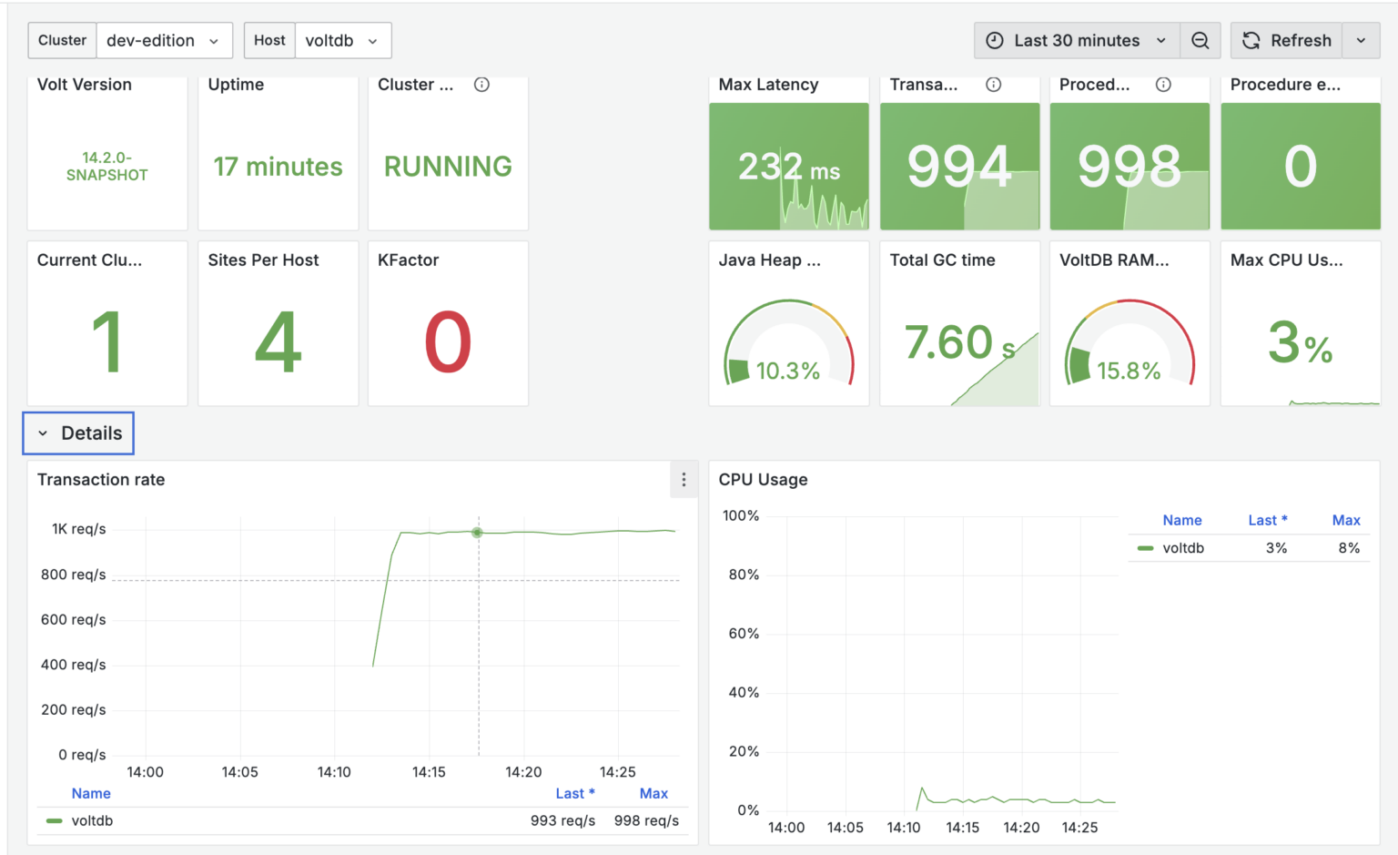Click the info icon on the Cluster status panel
1398x855 pixels.
pyautogui.click(x=481, y=84)
